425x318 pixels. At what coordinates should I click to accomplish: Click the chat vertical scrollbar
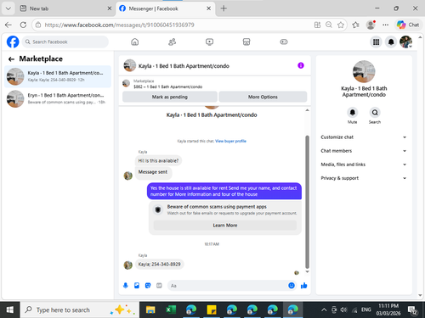point(307,202)
